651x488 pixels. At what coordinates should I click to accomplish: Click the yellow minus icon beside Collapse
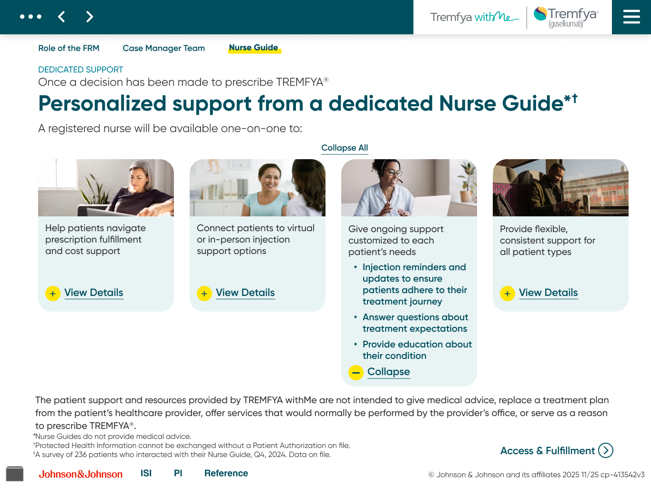click(356, 373)
